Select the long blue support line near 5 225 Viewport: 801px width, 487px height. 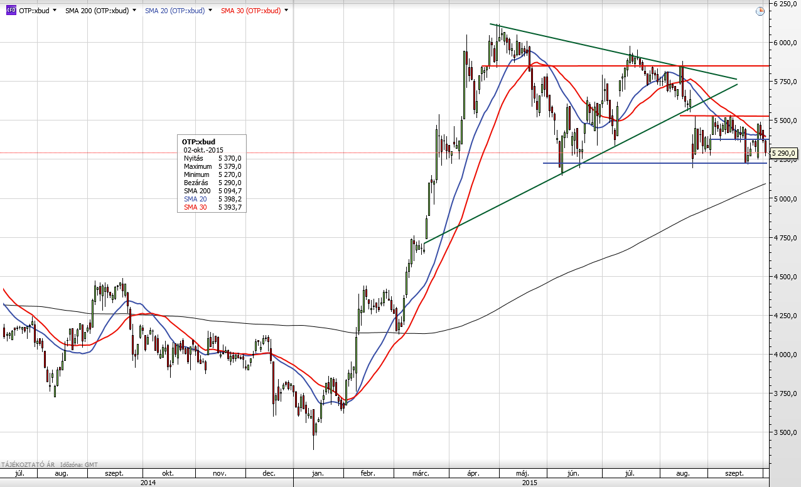655,163
